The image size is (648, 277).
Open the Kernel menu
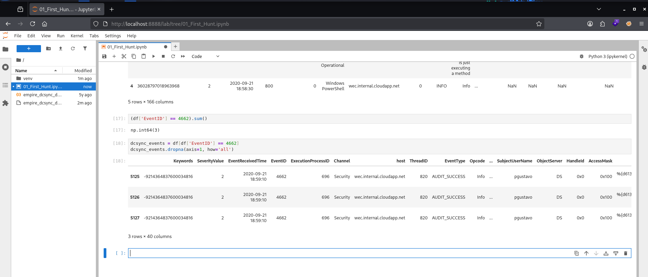pyautogui.click(x=77, y=36)
